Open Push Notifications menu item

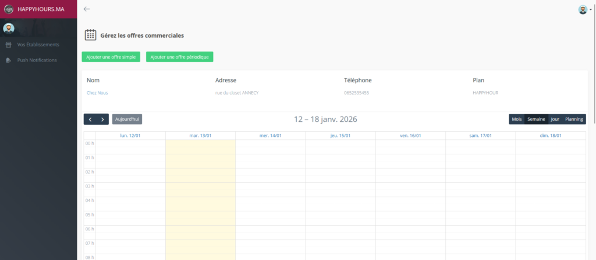[37, 60]
